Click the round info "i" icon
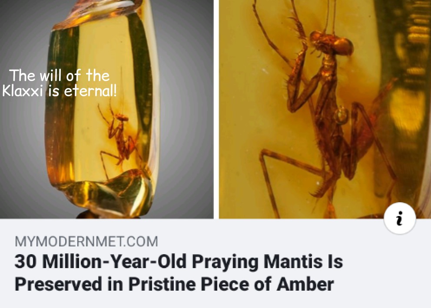 click(400, 219)
